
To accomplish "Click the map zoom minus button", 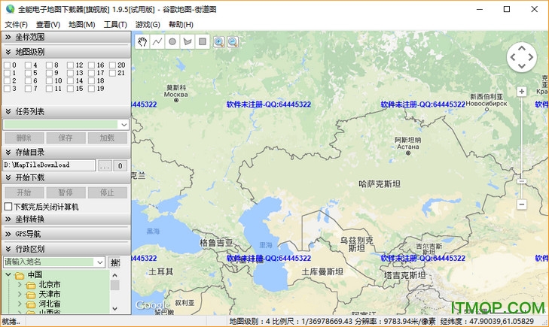I will [522, 204].
